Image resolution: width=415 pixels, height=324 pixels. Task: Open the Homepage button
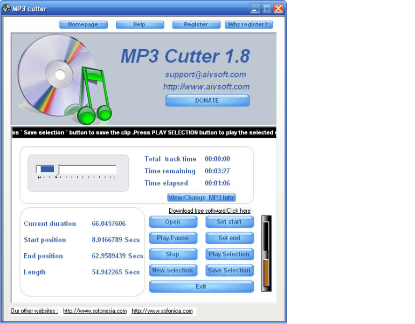[x=84, y=24]
